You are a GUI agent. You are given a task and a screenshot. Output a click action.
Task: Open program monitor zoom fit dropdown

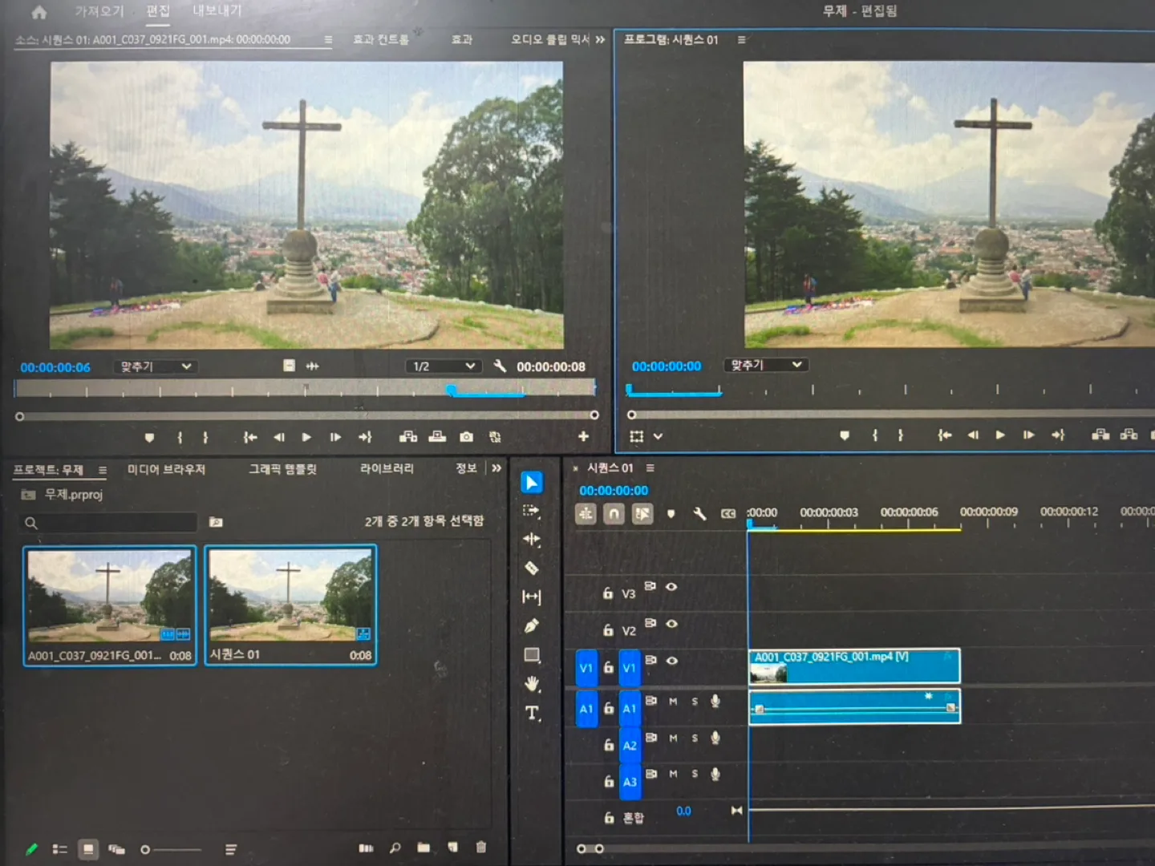pyautogui.click(x=765, y=365)
